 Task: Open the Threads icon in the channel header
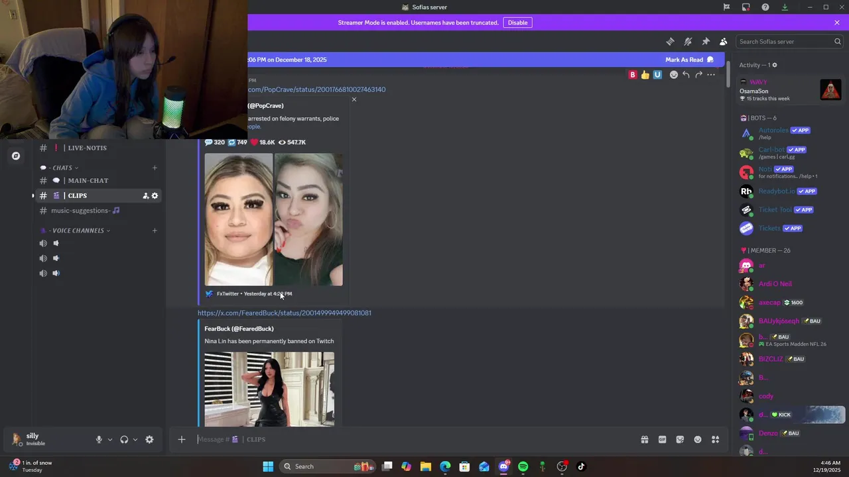670,42
